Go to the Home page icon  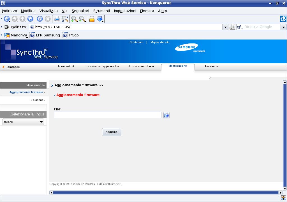[30, 19]
